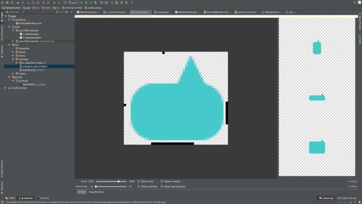Click the Help question mark icon
Screen dimensions: 362x204
pyautogui.click(x=132, y=3)
